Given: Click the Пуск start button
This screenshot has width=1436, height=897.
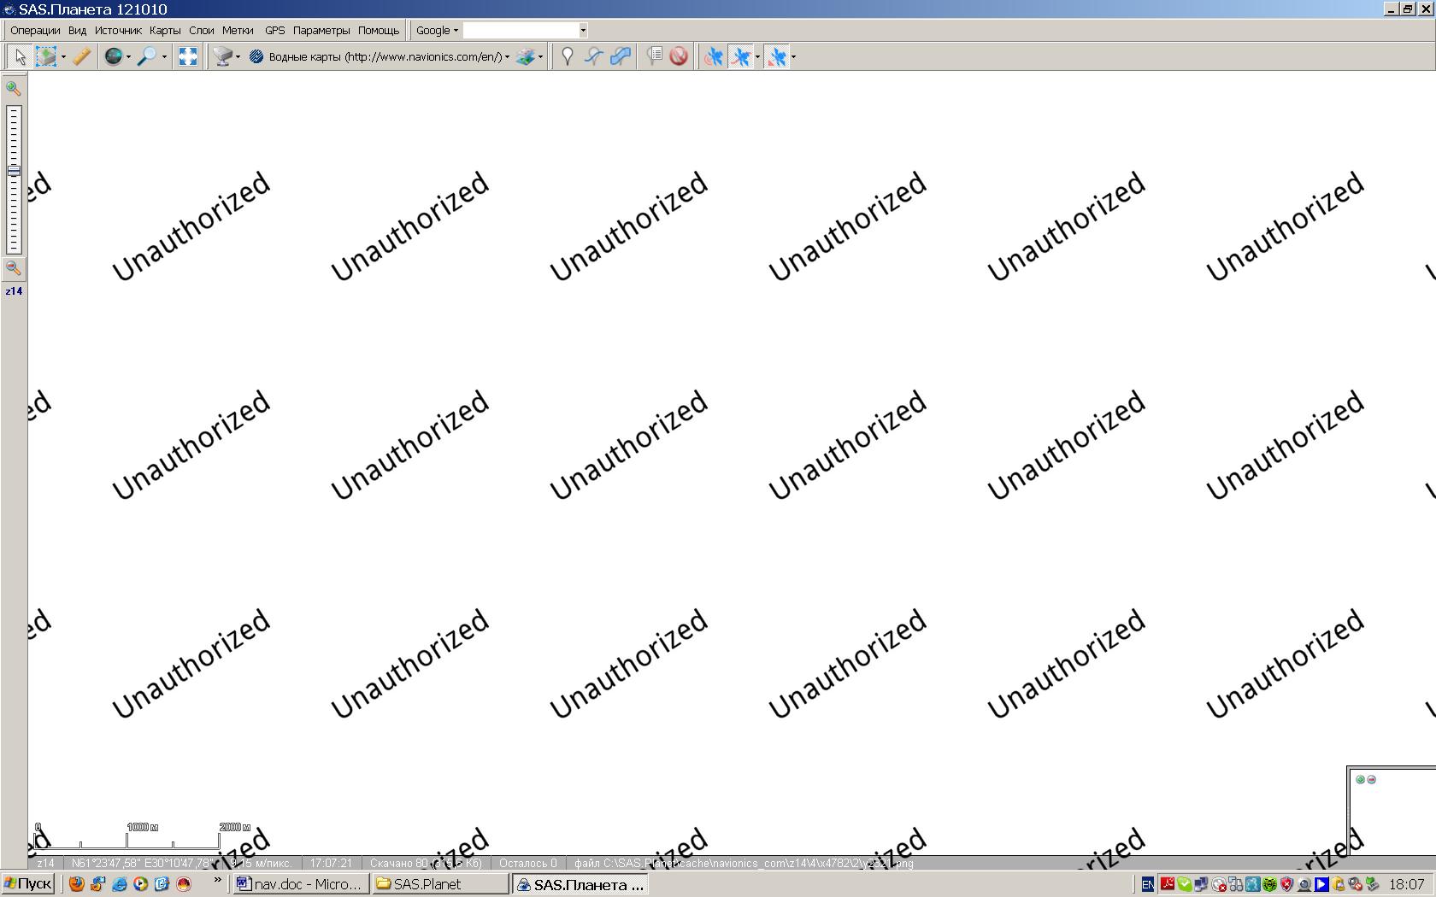Looking at the screenshot, I should pyautogui.click(x=28, y=883).
